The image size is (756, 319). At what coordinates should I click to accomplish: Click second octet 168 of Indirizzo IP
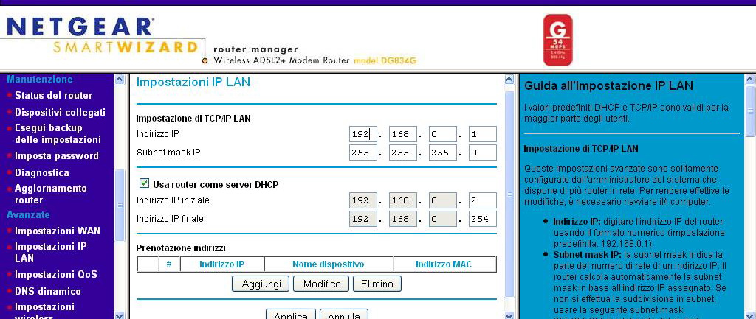click(x=403, y=134)
